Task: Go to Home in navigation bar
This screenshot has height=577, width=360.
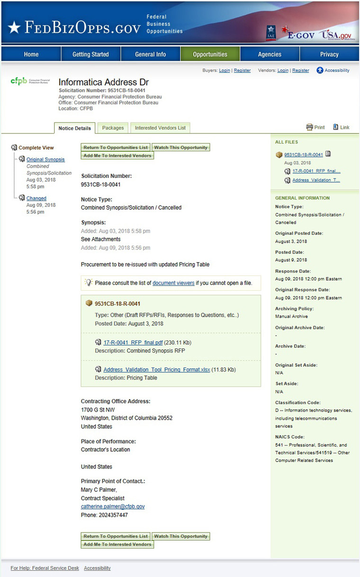Action: (x=31, y=54)
